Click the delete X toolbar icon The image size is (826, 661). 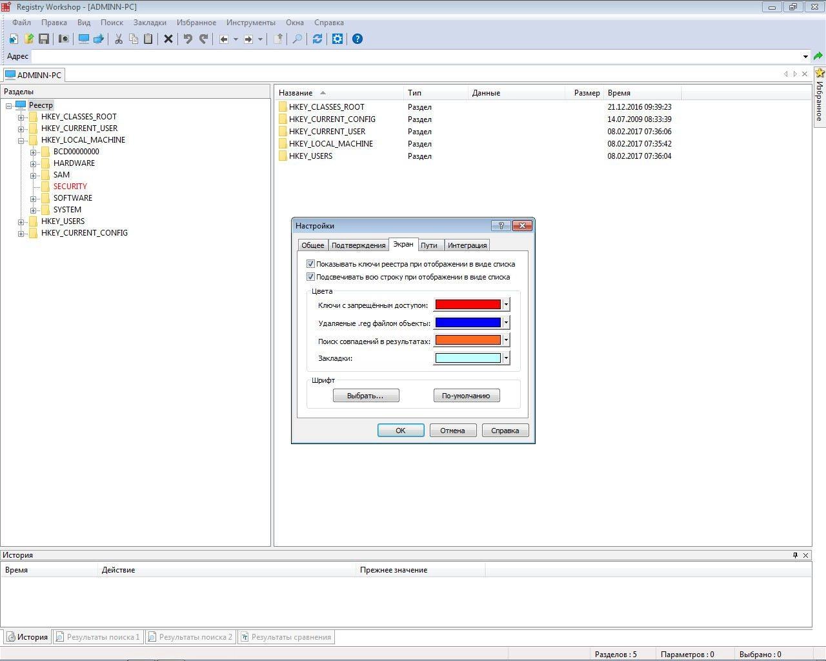coord(168,39)
